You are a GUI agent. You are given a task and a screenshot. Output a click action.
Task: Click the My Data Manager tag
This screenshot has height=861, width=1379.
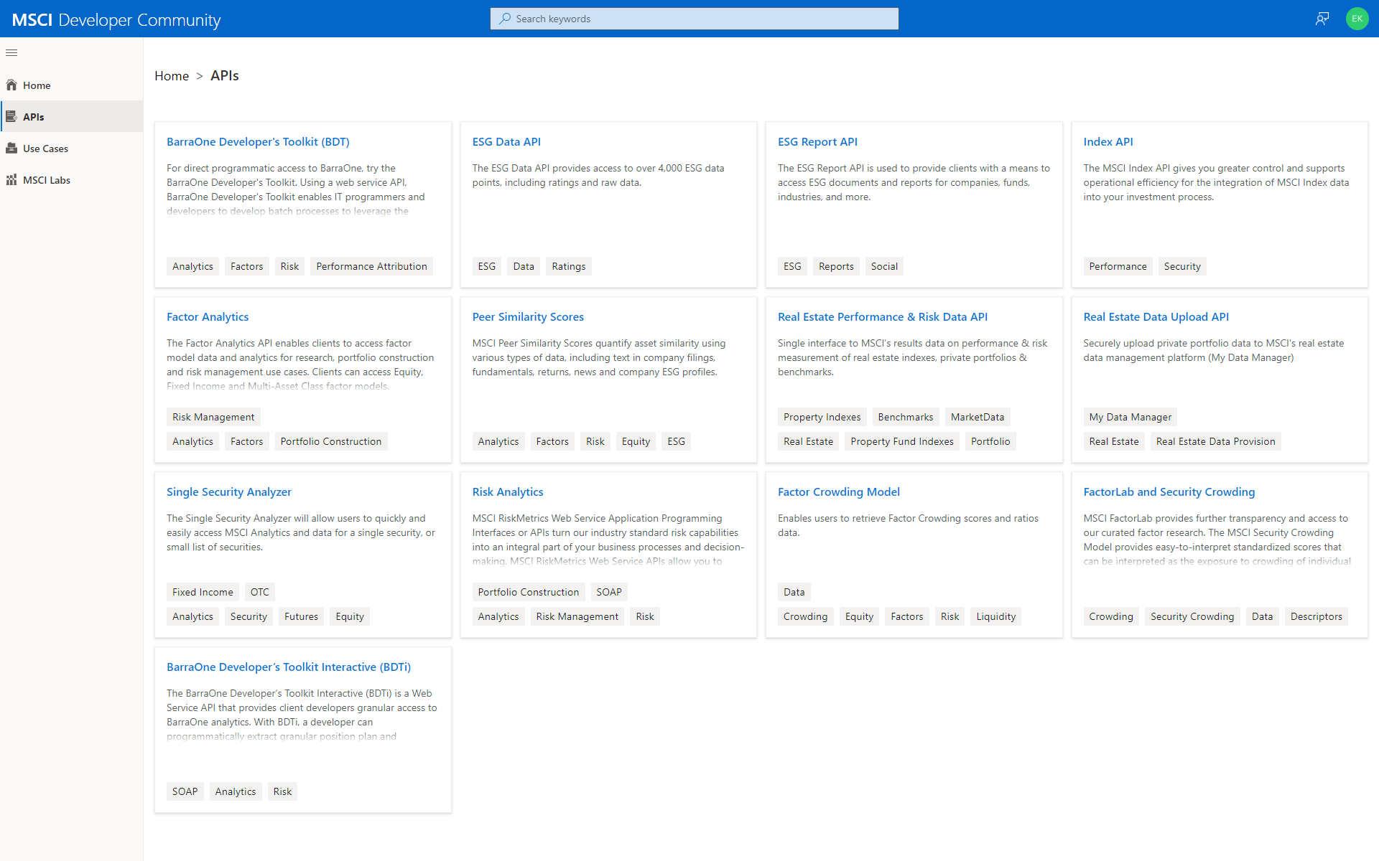pos(1130,417)
